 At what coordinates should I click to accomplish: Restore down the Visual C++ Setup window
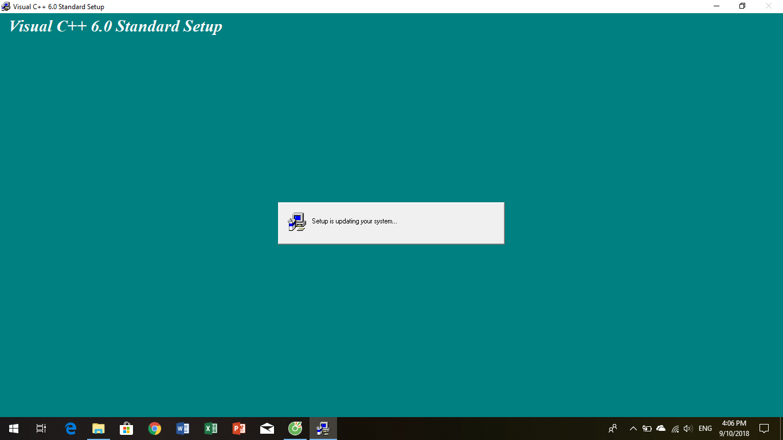click(x=742, y=6)
